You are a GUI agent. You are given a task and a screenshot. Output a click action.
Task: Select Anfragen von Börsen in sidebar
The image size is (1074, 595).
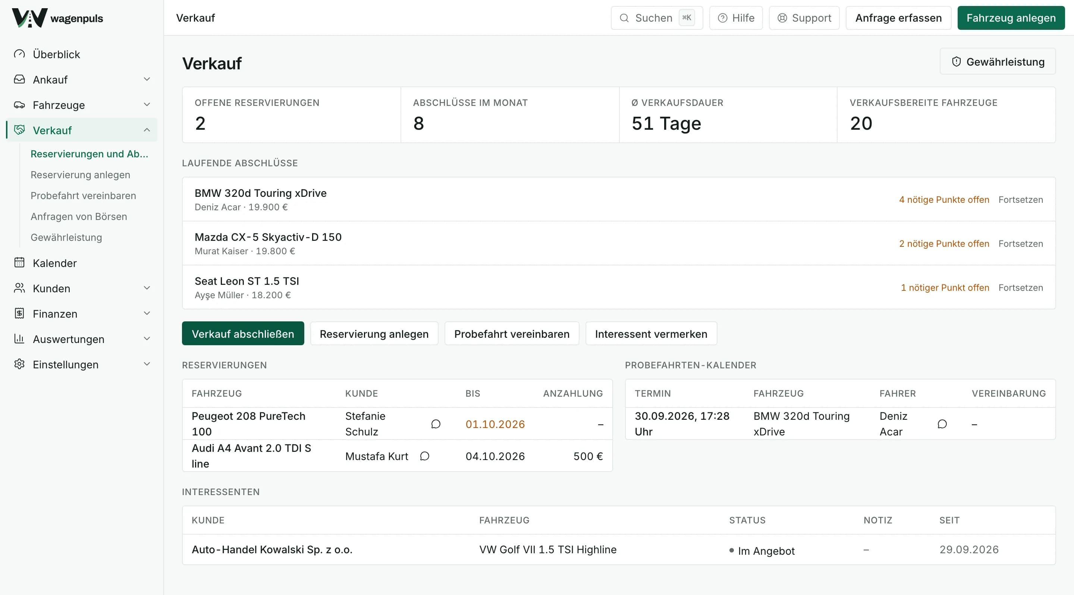click(x=79, y=216)
